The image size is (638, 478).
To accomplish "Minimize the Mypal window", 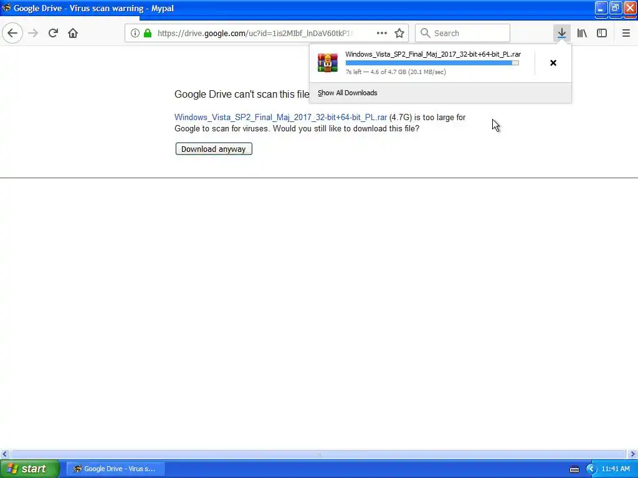I will click(601, 8).
